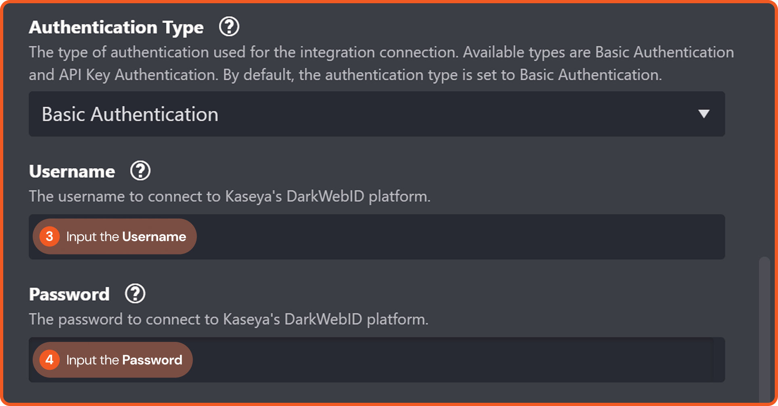The width and height of the screenshot is (778, 406).
Task: Click the password description about Kaseya's DarkWebID
Action: [x=228, y=319]
